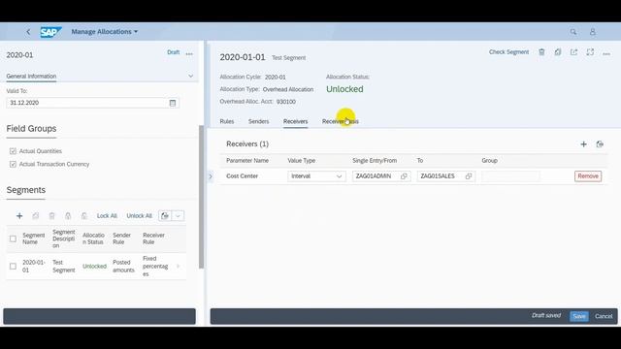Switch to the Rules tab
621x349 pixels.
click(227, 121)
